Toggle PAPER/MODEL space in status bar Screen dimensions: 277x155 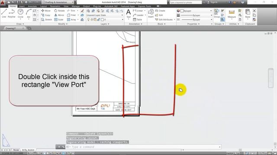point(229,153)
